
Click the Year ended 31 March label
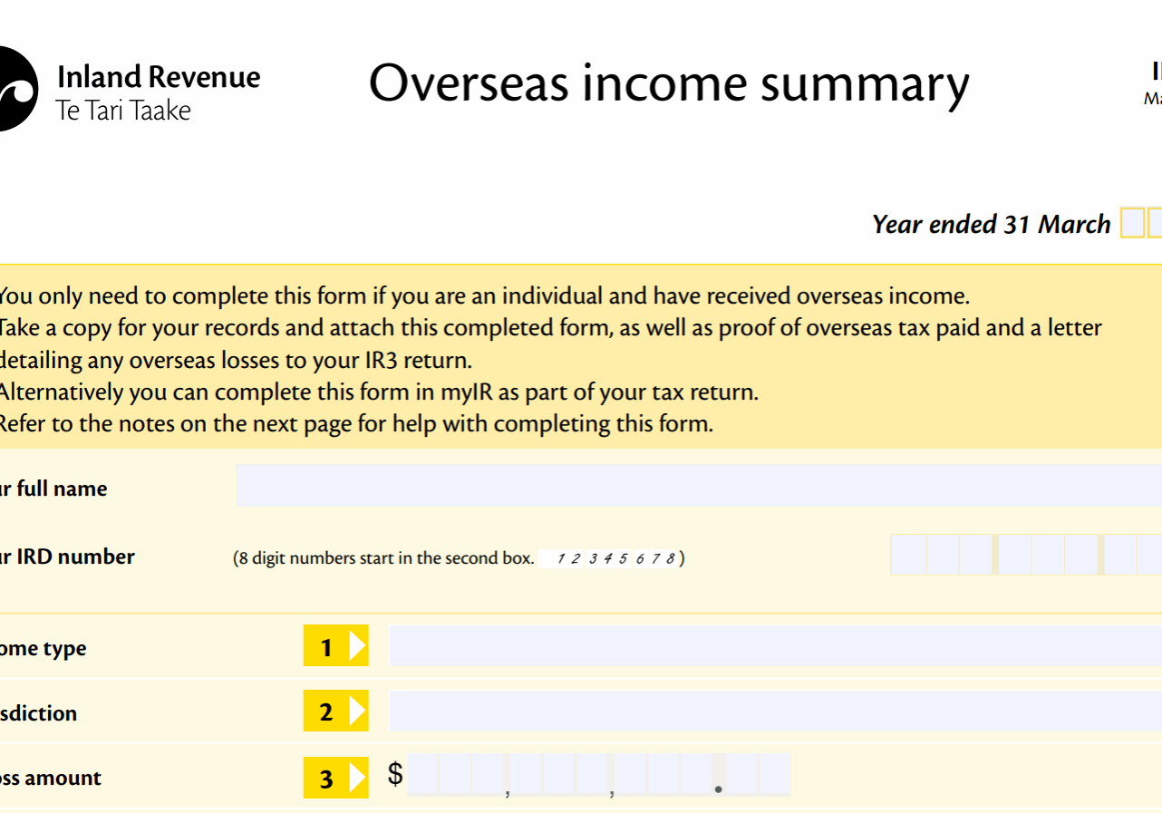pos(991,224)
